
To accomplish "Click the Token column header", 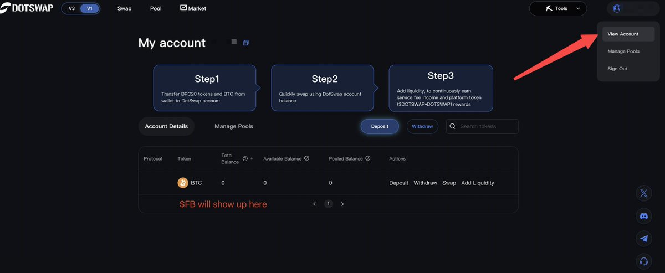I will (184, 159).
